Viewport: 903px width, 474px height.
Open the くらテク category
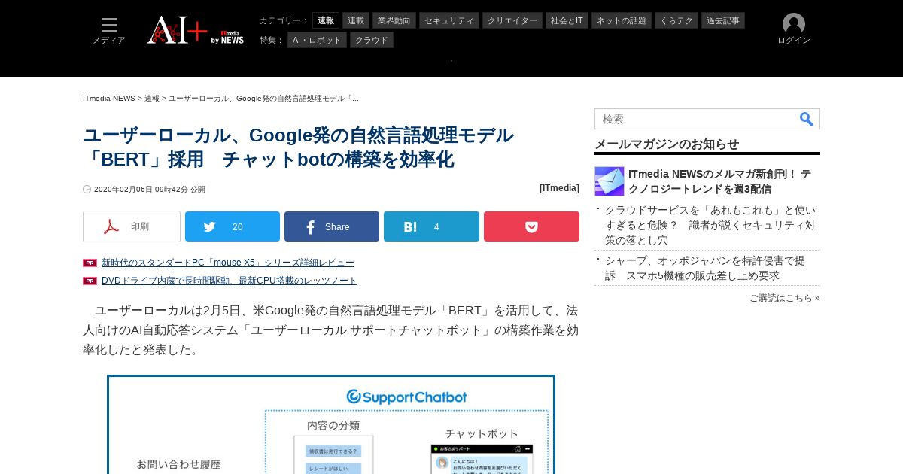pos(676,20)
